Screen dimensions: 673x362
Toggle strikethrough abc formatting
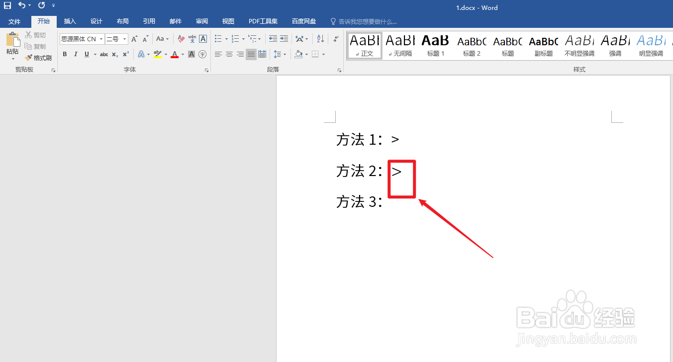[104, 54]
